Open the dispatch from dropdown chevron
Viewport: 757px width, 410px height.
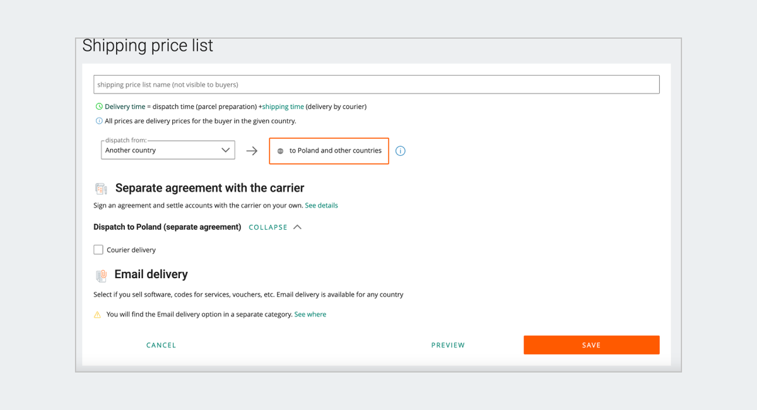(x=225, y=150)
